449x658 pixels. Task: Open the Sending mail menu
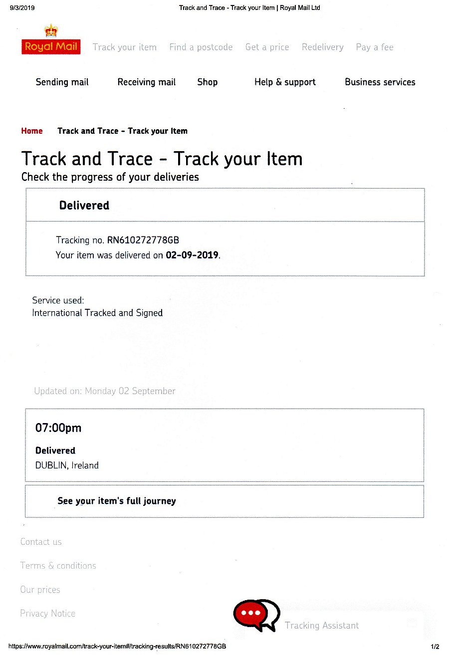(62, 82)
